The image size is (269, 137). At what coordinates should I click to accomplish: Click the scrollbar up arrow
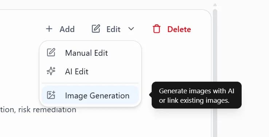[215, 5]
